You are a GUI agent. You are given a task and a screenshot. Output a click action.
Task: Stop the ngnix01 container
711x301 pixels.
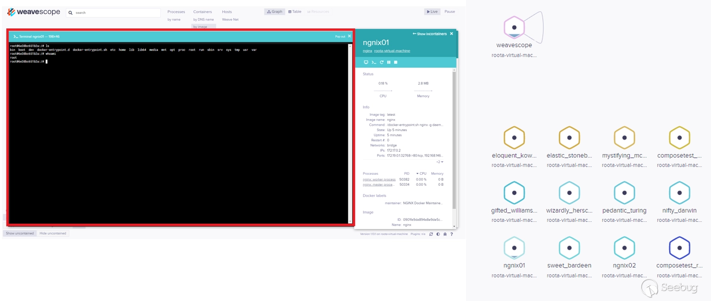pyautogui.click(x=396, y=62)
